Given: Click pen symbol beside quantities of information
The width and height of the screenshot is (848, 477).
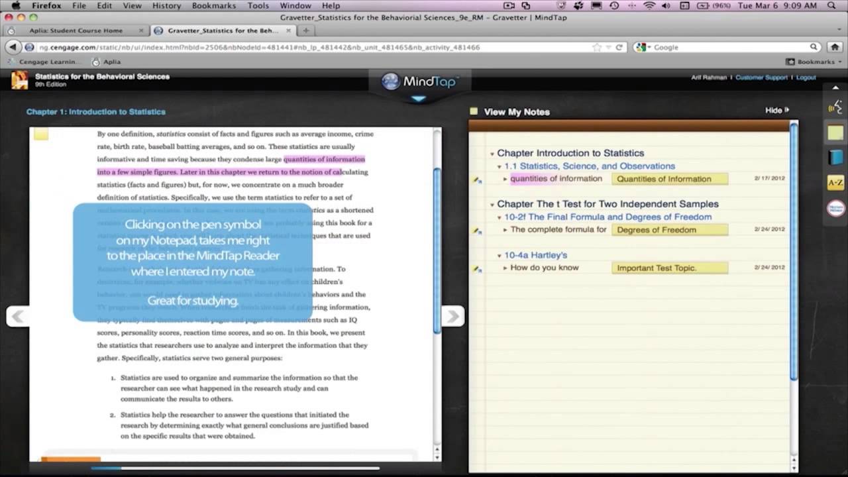Looking at the screenshot, I should tap(477, 180).
